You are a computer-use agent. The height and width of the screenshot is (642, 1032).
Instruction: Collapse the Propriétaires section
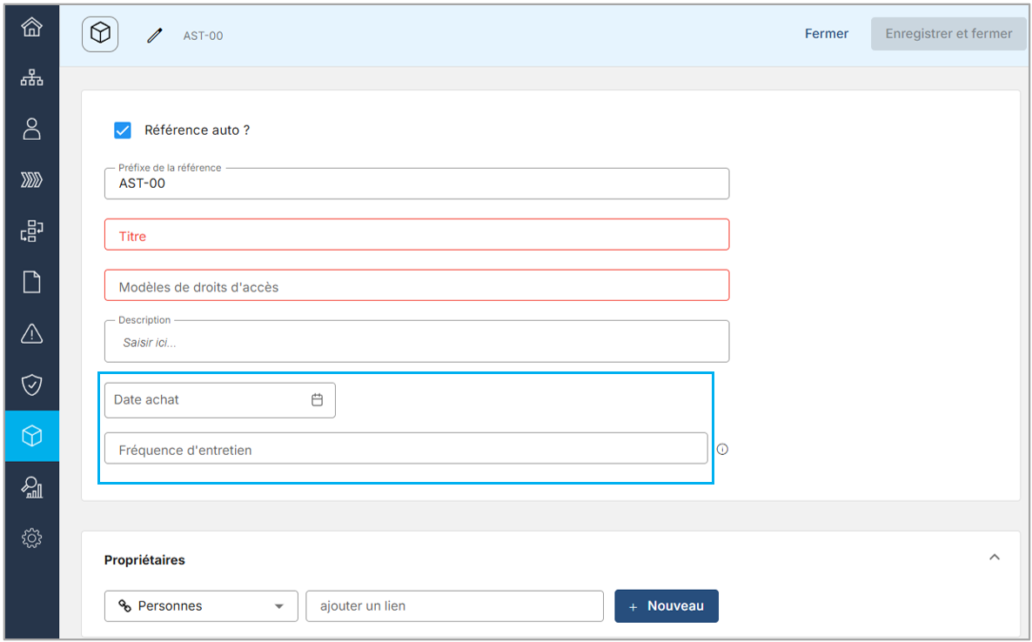(995, 557)
